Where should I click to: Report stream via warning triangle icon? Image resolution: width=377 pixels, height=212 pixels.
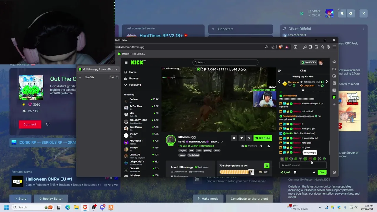(269, 146)
